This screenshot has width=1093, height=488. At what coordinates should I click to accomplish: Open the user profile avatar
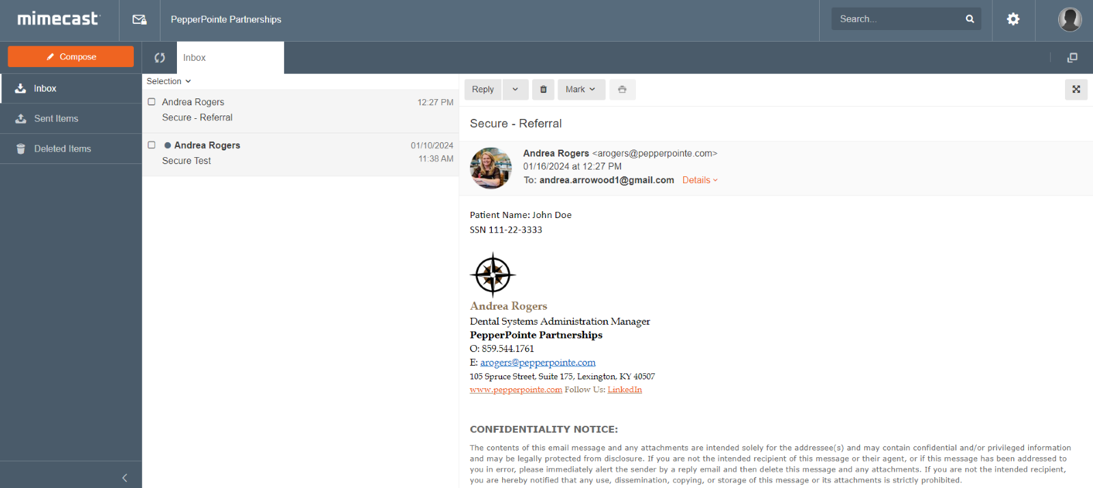click(1070, 19)
